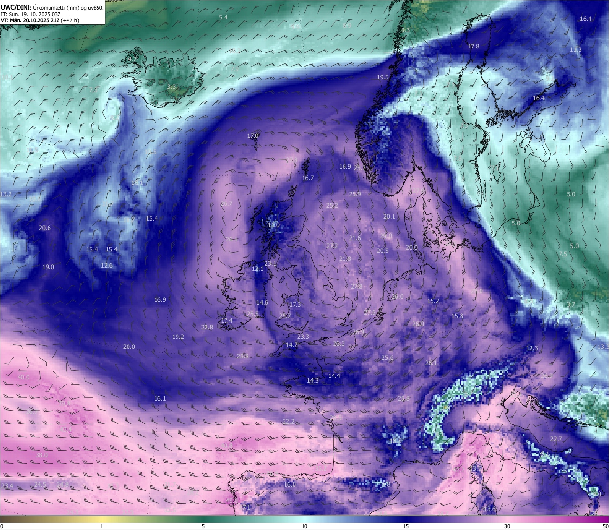This screenshot has height=530, width=609.
Task: Click the map value "27.8" off East Anglia
Action: click(356, 287)
